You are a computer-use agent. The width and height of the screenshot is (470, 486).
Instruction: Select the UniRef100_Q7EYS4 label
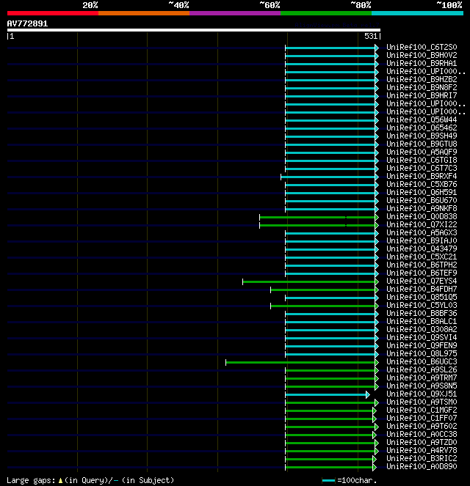[x=422, y=281]
